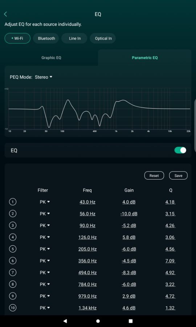Click the Save button
The width and height of the screenshot is (196, 327).
[178, 175]
